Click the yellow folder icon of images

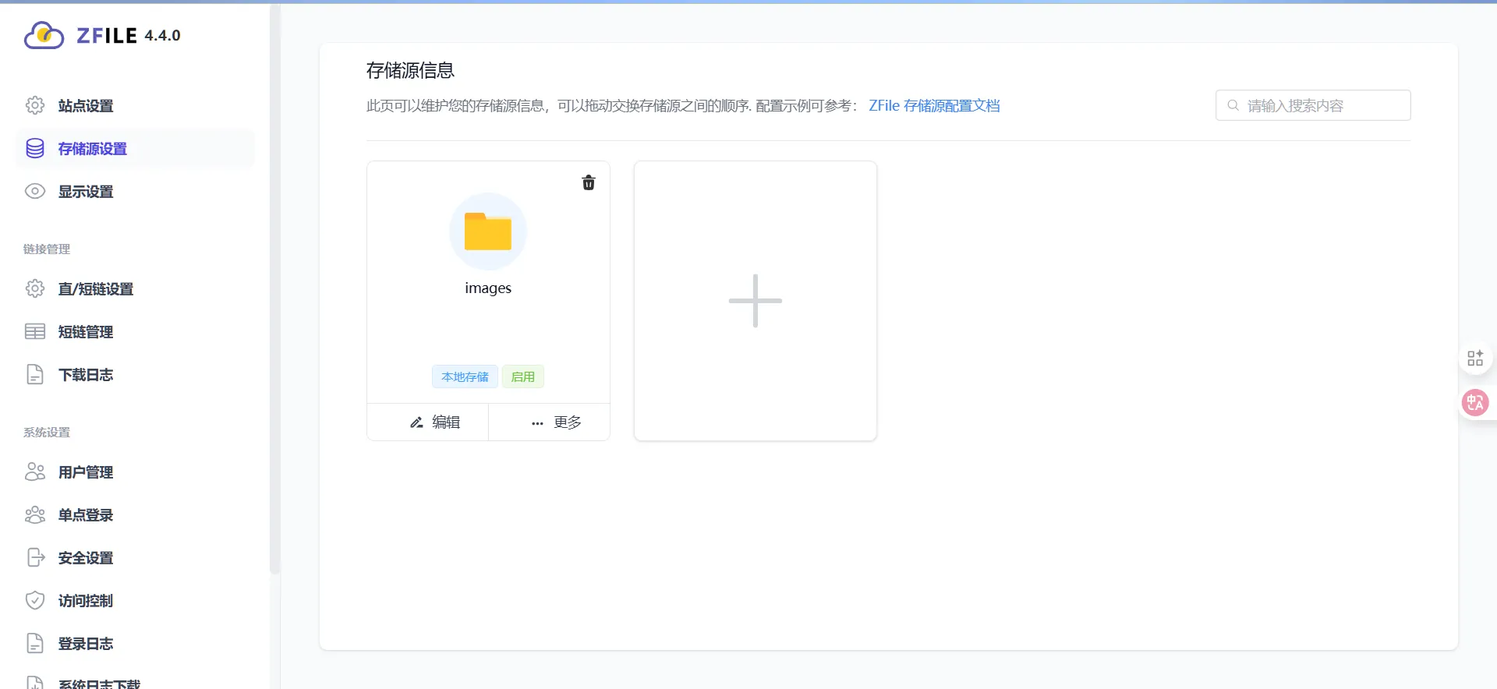point(488,231)
